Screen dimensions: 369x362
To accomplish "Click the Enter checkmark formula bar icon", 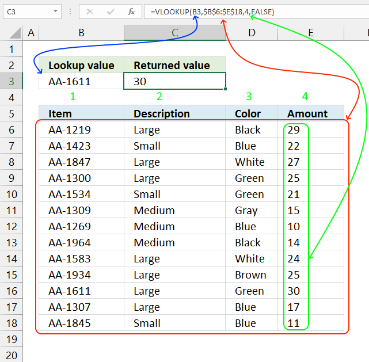I will coord(111,12).
